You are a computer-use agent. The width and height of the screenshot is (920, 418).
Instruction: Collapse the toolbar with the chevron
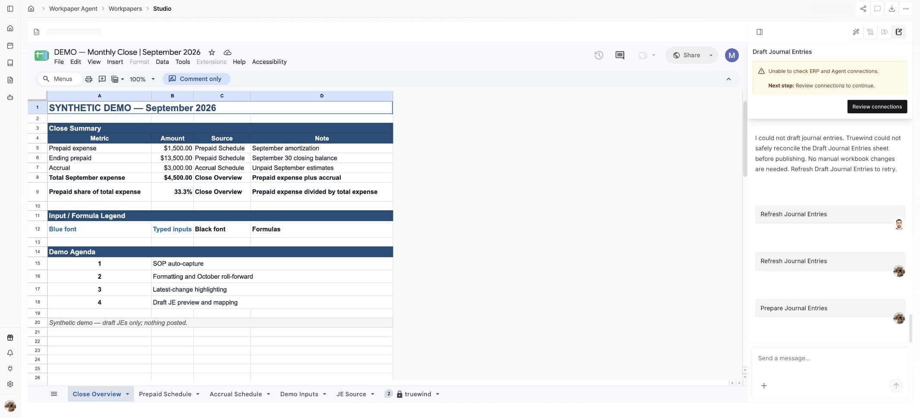728,79
